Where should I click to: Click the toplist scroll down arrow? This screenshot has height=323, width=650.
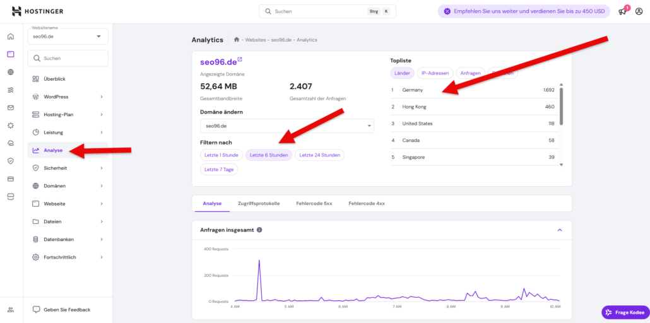click(561, 165)
